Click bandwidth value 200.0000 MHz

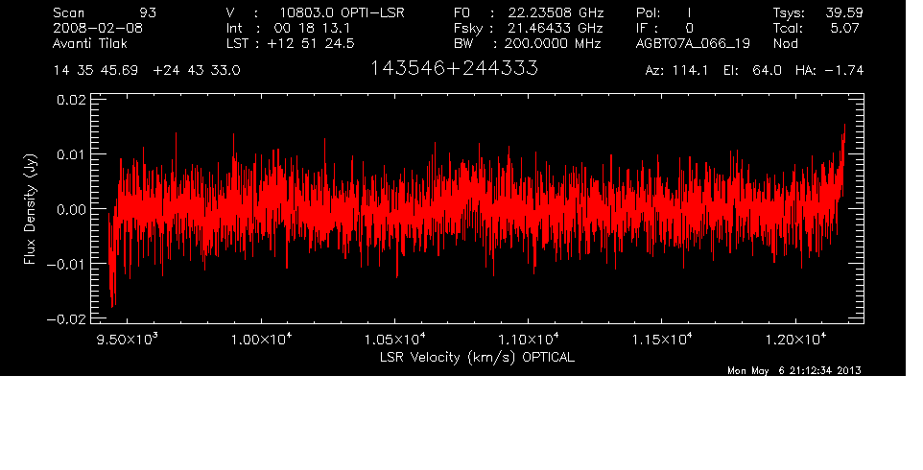553,43
